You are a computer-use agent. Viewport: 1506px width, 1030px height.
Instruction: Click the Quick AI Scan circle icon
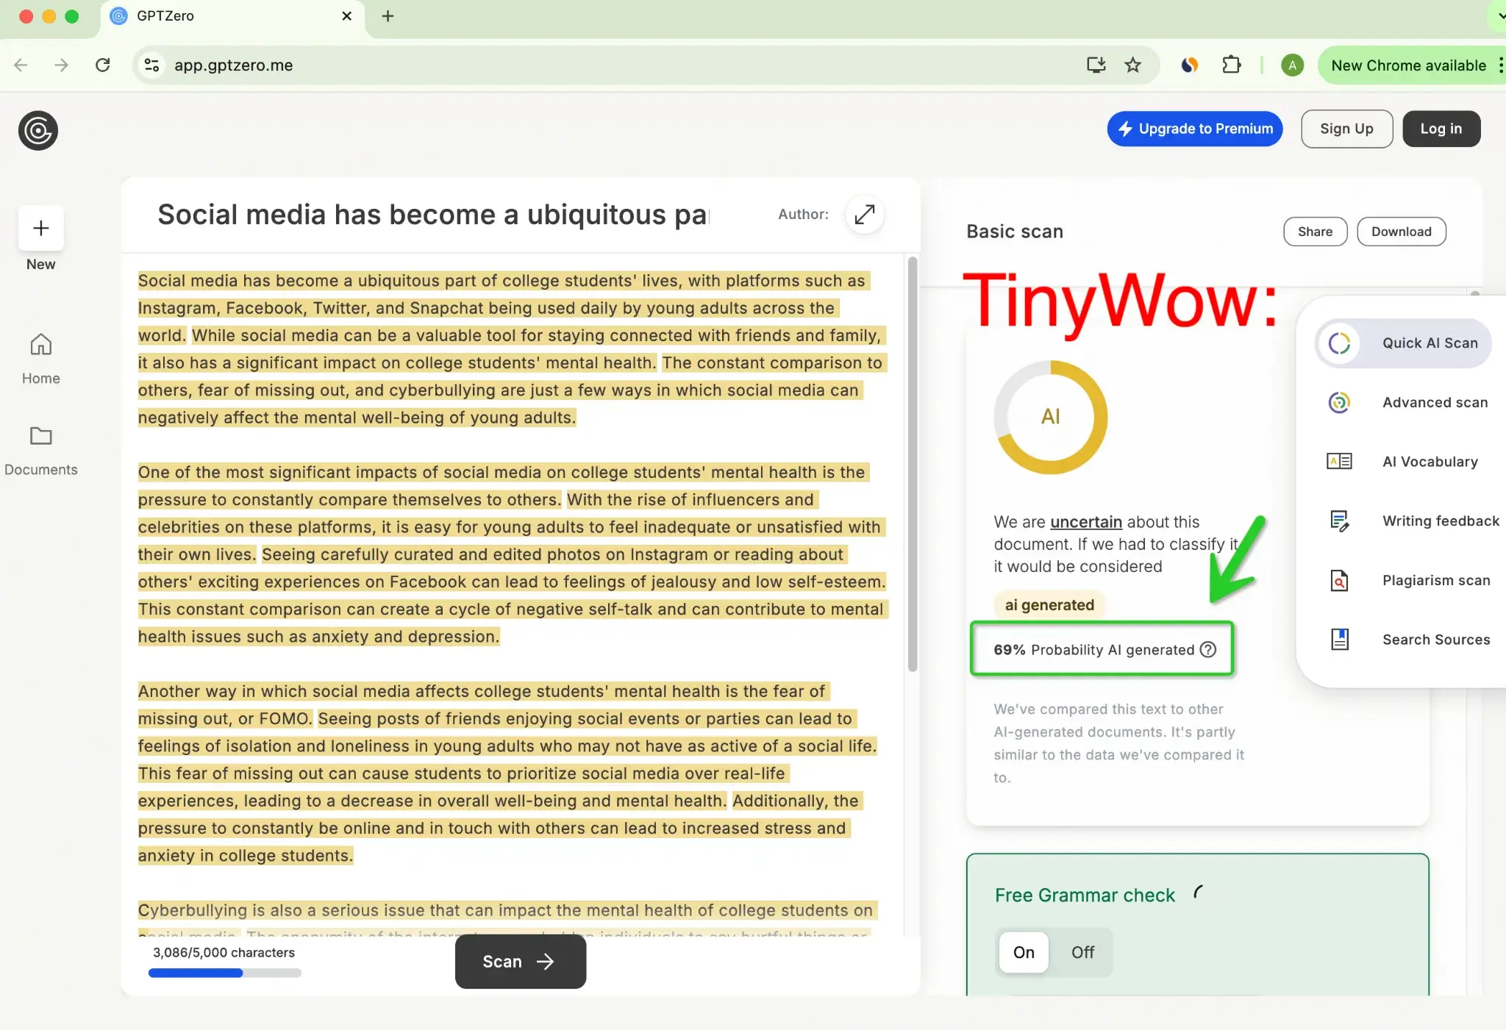(x=1339, y=343)
